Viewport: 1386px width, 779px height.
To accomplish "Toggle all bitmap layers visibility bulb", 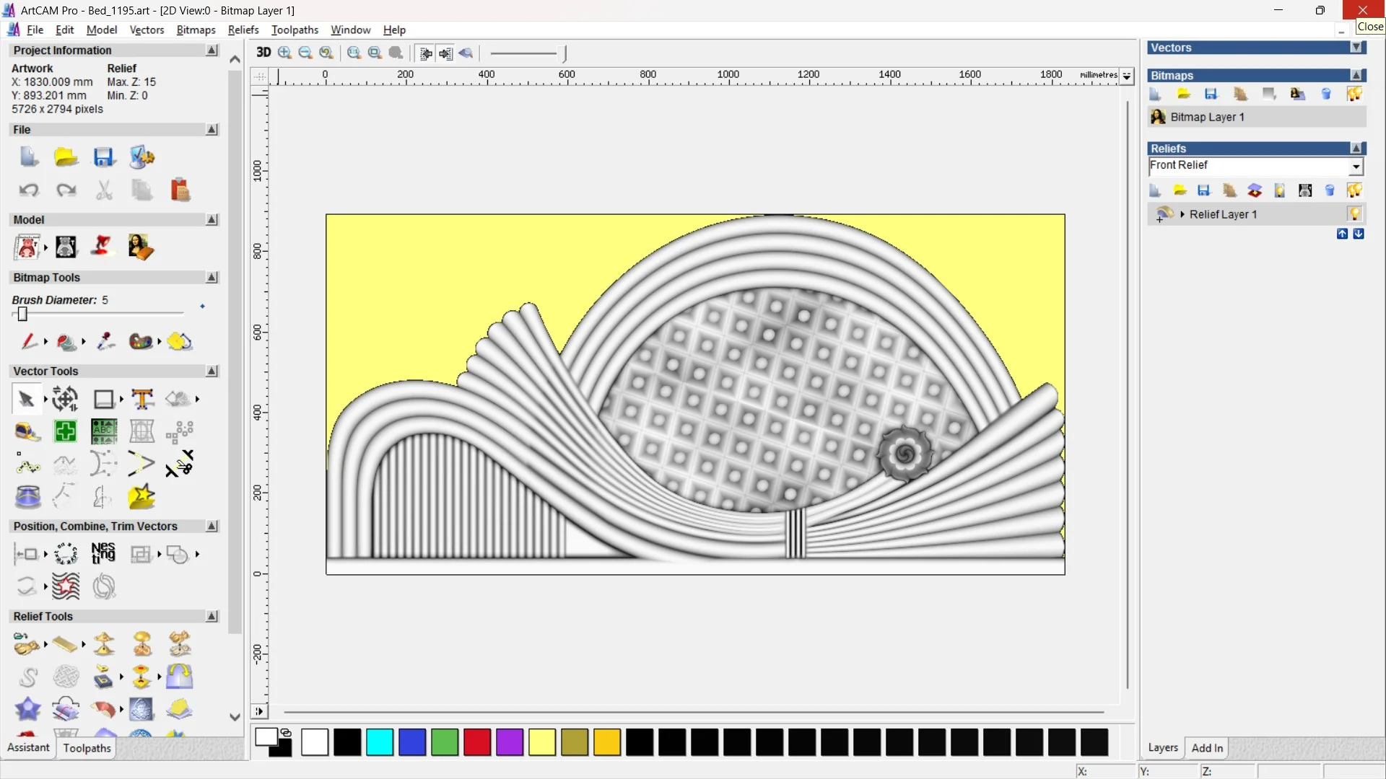I will [1354, 94].
